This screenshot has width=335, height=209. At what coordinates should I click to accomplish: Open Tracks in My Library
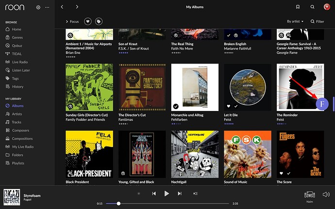coord(13,122)
